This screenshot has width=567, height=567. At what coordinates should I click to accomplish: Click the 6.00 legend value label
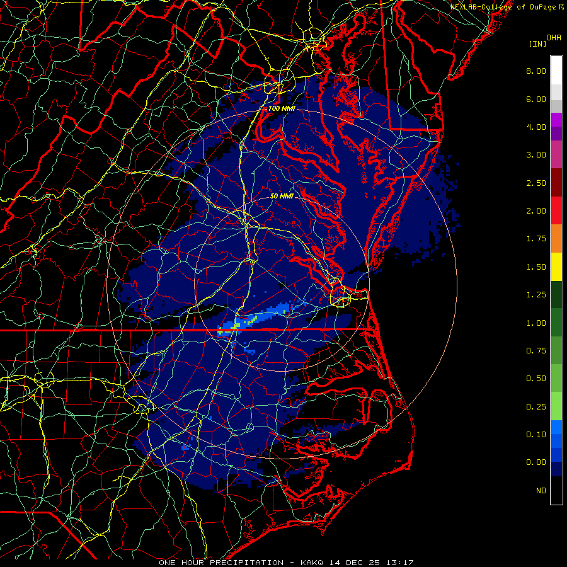(x=536, y=99)
